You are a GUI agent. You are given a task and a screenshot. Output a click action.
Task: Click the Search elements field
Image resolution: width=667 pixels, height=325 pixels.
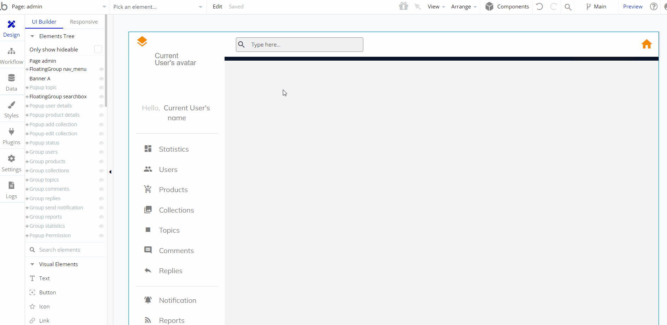(x=66, y=250)
